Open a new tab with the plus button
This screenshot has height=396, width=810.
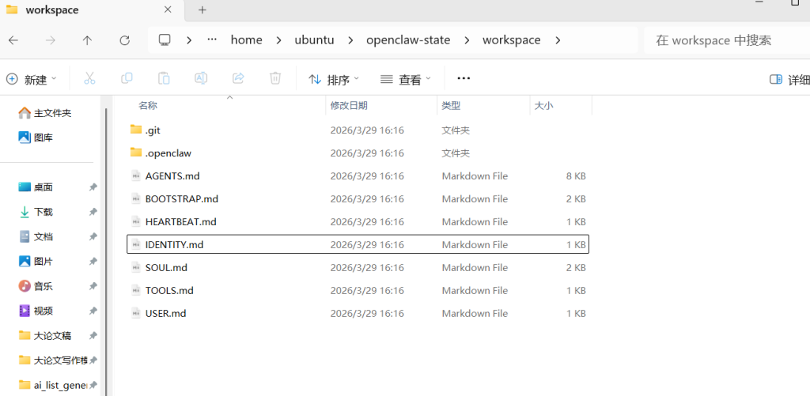(202, 9)
